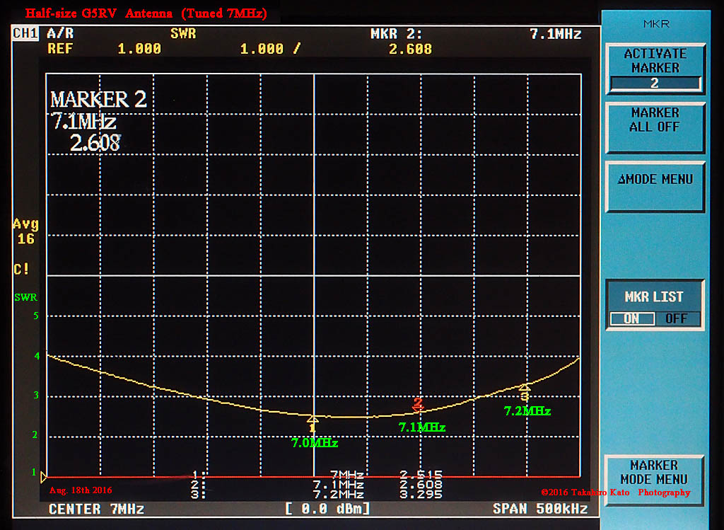Open the MARKER MODE MENU
This screenshot has width=724, height=530.
(655, 478)
